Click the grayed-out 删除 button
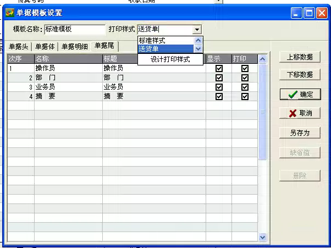Screen dimensions: 331x248 (300, 175)
